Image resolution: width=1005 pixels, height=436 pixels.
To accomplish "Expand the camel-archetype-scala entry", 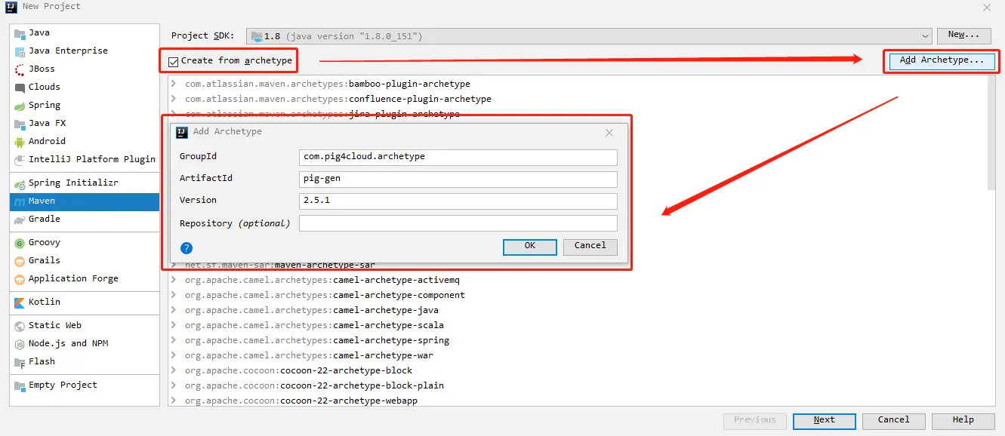I will point(174,325).
